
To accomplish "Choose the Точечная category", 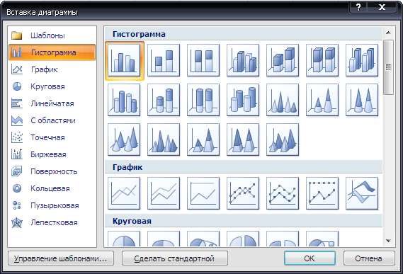I will 52,137.
